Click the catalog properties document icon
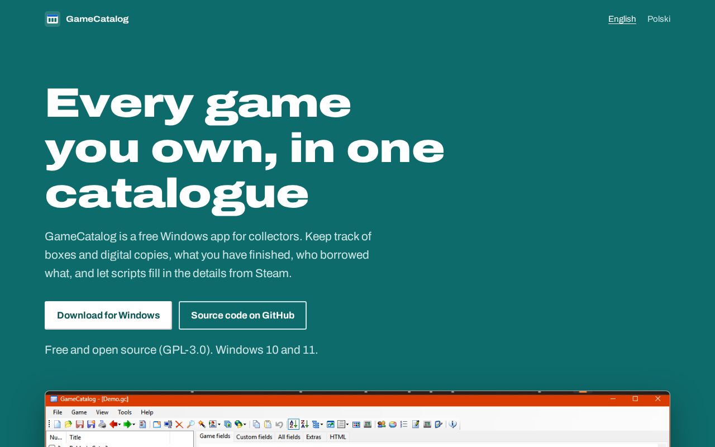The height and width of the screenshot is (447, 715). (142, 425)
